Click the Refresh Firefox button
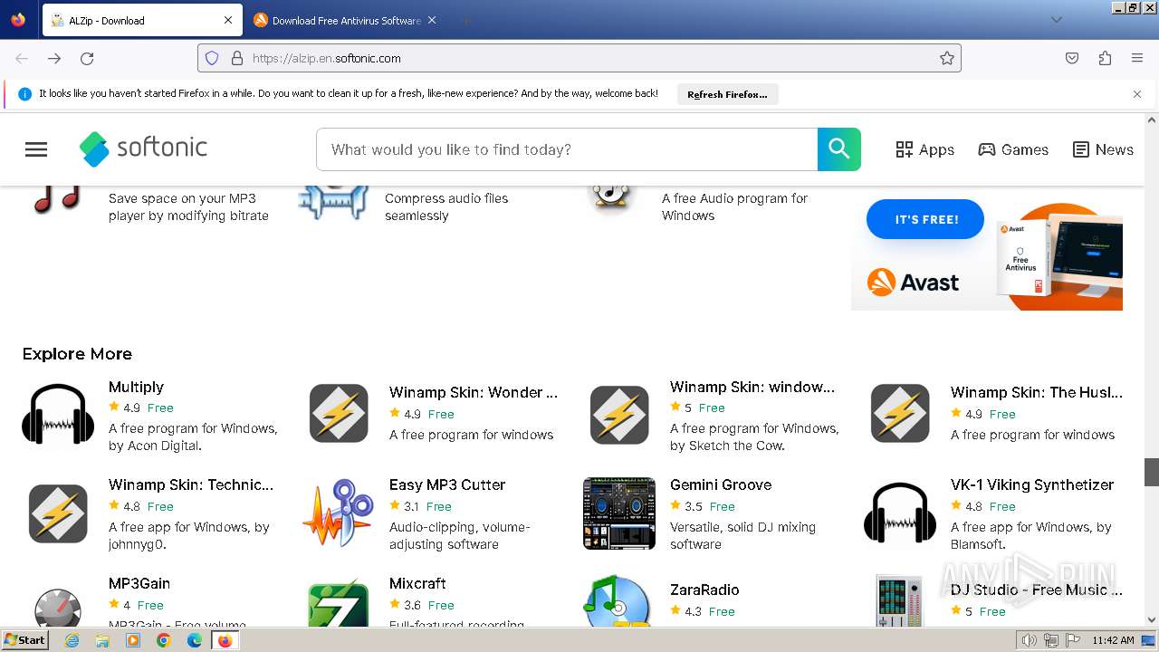The width and height of the screenshot is (1159, 652). 727,94
